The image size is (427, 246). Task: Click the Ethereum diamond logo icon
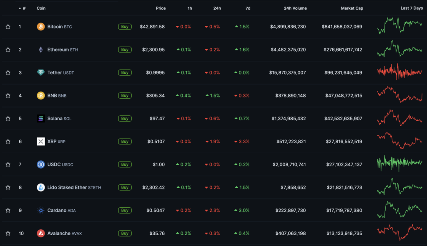point(40,50)
